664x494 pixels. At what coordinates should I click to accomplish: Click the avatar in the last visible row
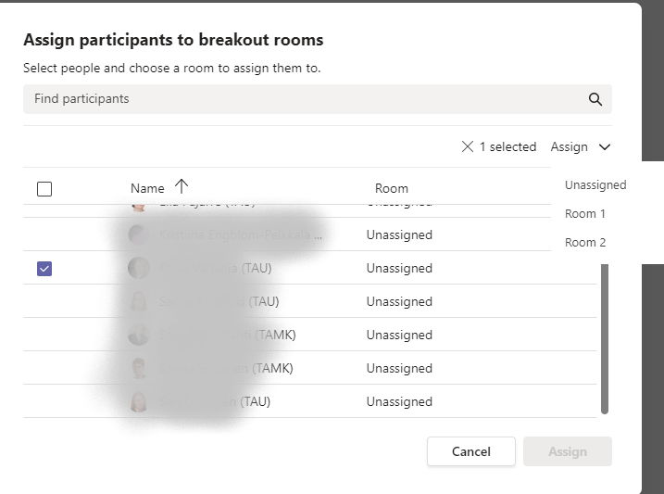tap(139, 401)
